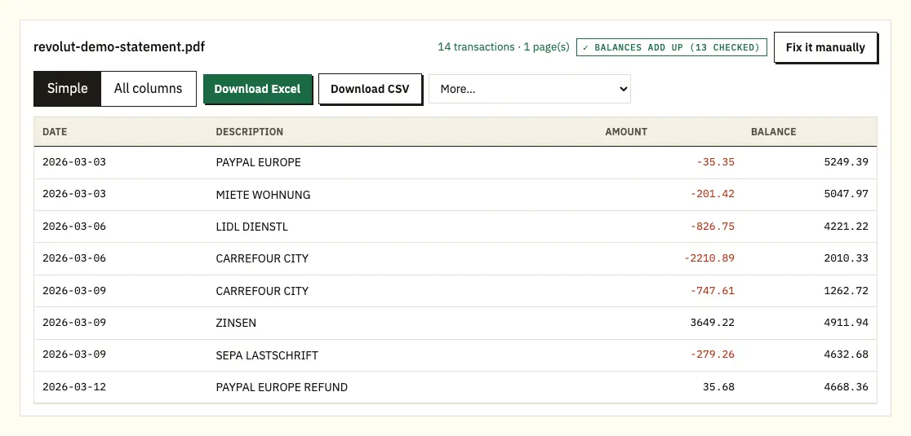Click the amount -35.35
The height and width of the screenshot is (436, 911).
[715, 161]
